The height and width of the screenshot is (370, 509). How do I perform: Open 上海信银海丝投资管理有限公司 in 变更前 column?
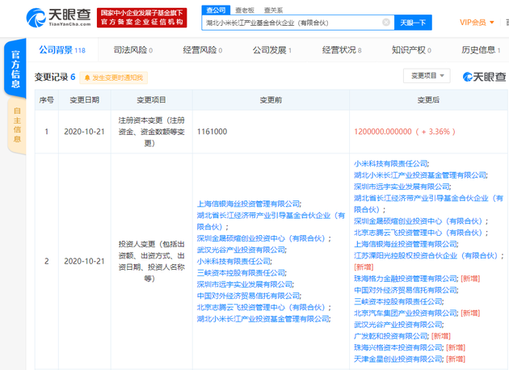248,204
